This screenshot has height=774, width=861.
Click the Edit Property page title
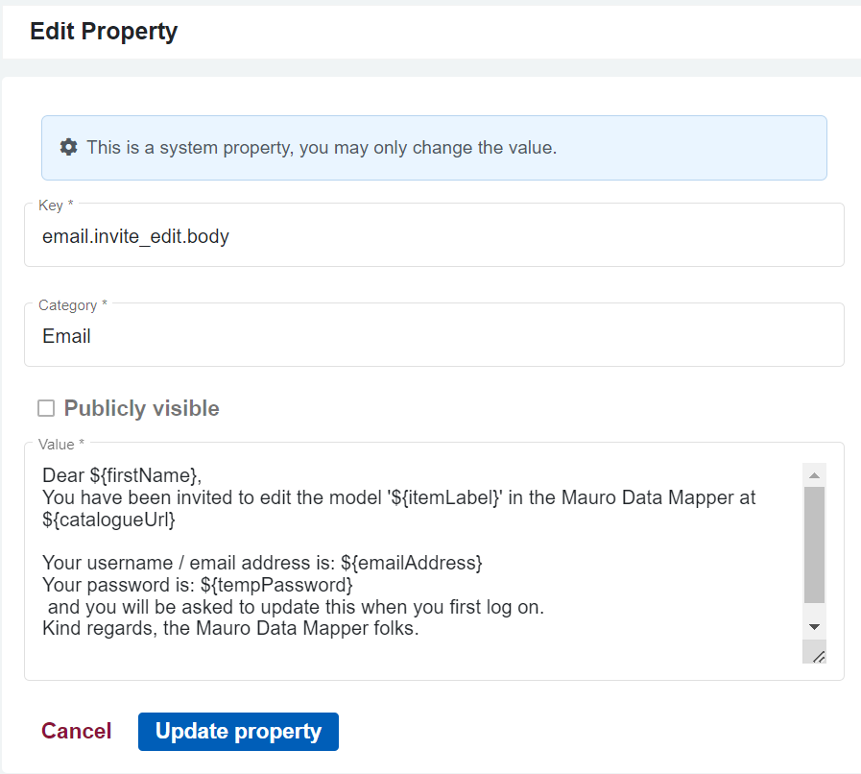pos(103,31)
